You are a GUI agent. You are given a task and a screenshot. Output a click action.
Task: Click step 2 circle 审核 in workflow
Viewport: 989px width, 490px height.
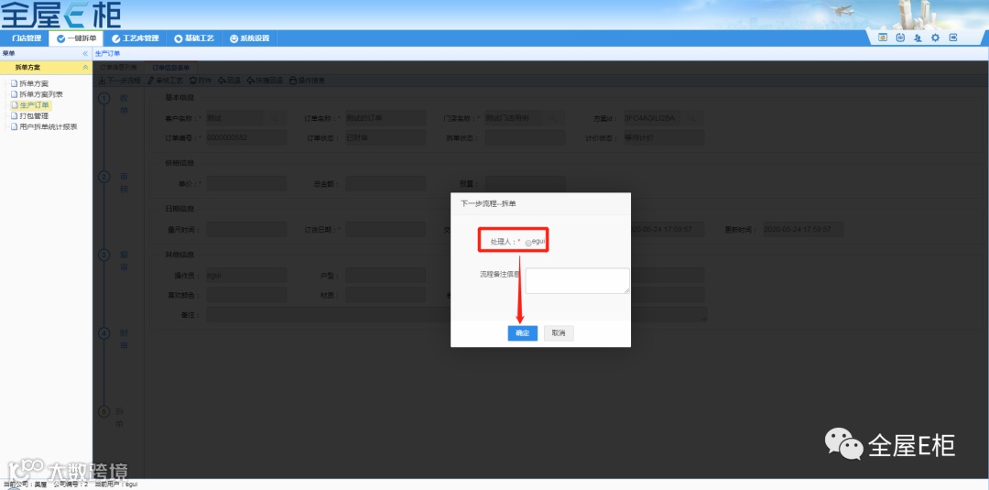tap(104, 177)
